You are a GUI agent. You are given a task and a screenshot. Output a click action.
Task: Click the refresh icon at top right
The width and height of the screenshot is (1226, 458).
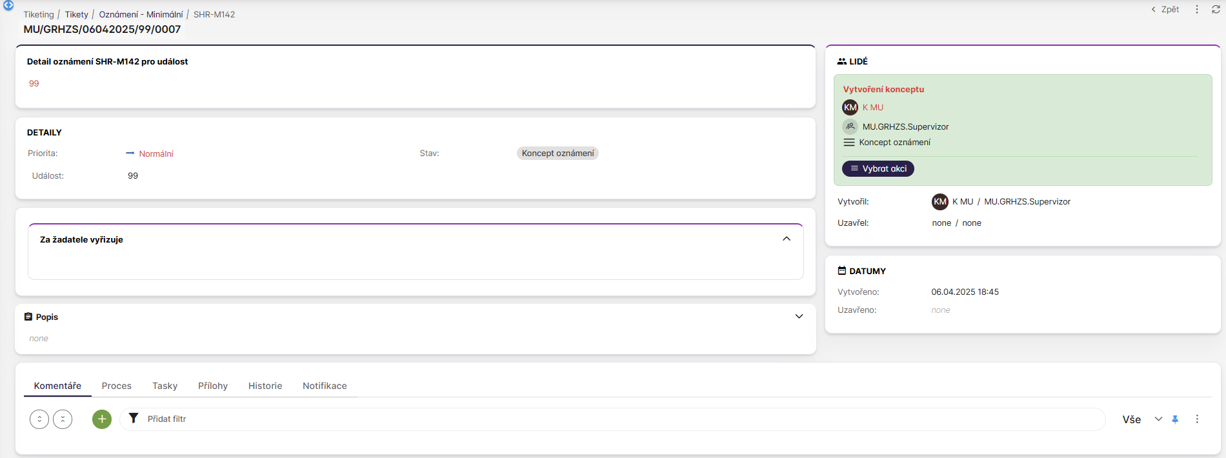pyautogui.click(x=1216, y=10)
